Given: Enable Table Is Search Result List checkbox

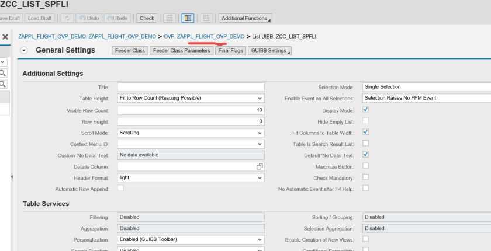Looking at the screenshot, I should [x=365, y=143].
